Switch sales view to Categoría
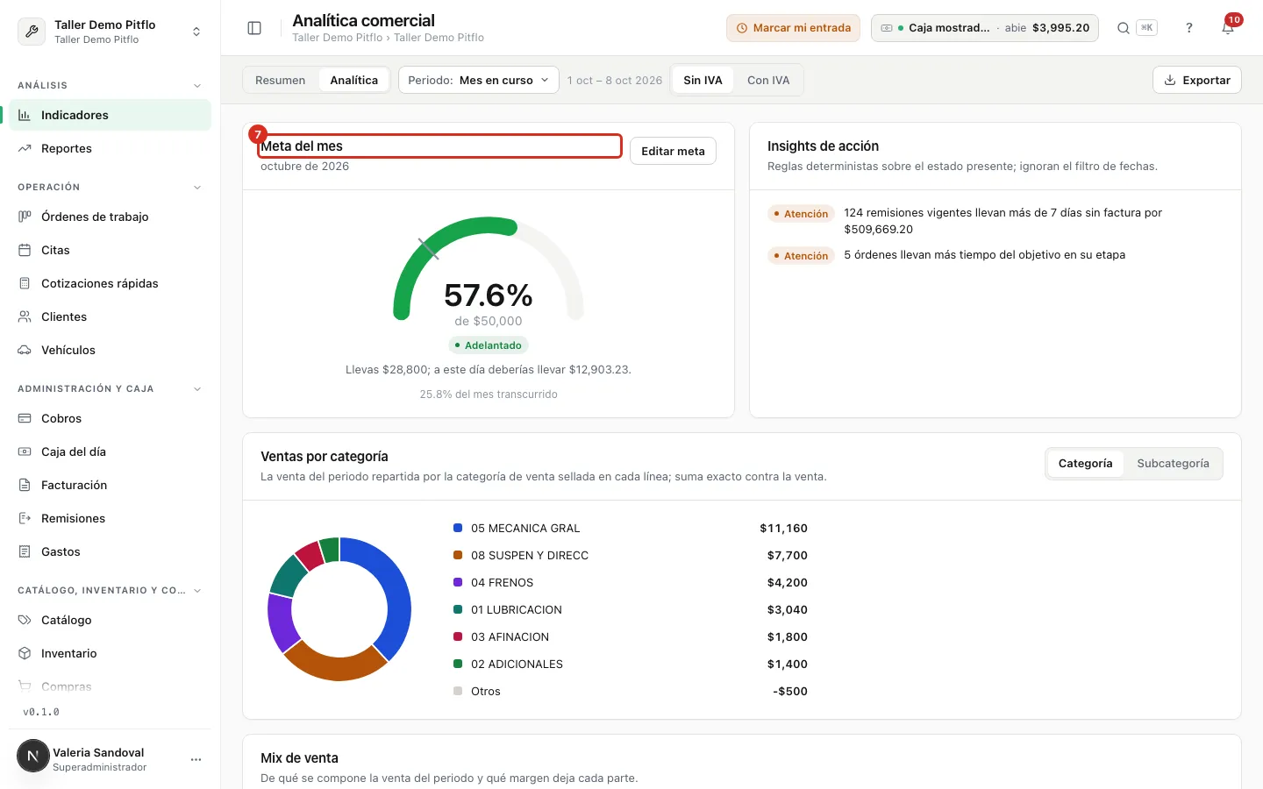1263x789 pixels. (x=1085, y=464)
